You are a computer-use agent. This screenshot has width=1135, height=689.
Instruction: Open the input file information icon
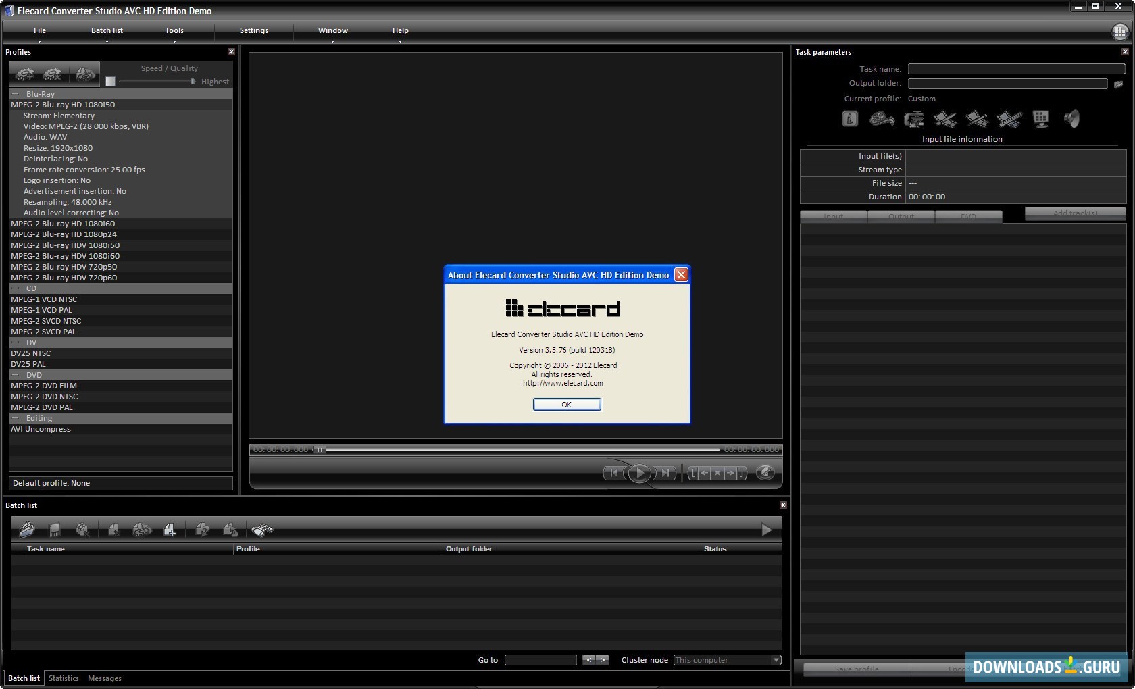850,119
